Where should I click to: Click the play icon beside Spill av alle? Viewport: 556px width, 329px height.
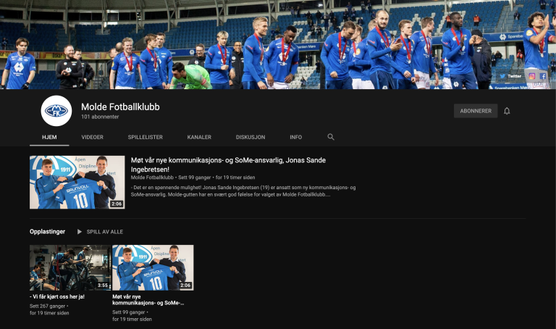[x=80, y=232]
